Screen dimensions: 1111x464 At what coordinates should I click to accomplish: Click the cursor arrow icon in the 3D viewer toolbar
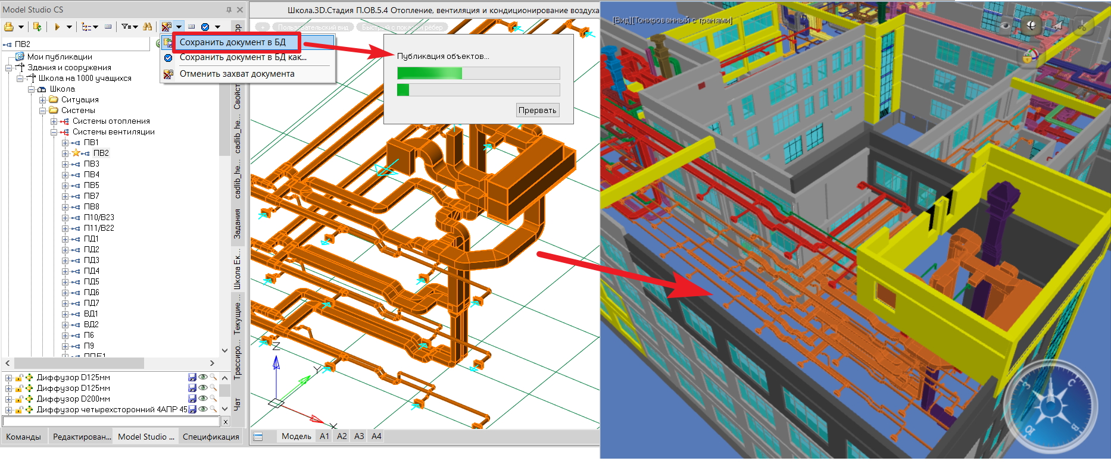(1057, 26)
